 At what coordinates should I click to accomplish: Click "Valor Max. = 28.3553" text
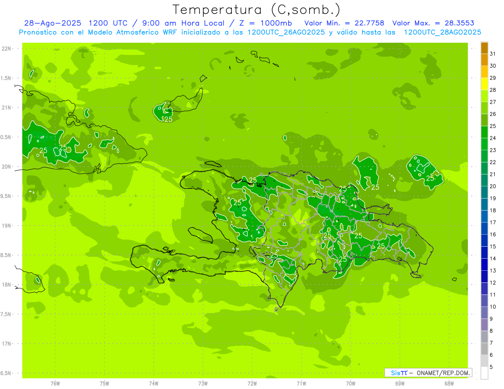[433, 23]
